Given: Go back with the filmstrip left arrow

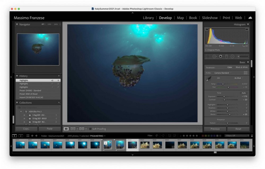Looking at the screenshot, I should pos(32,136).
